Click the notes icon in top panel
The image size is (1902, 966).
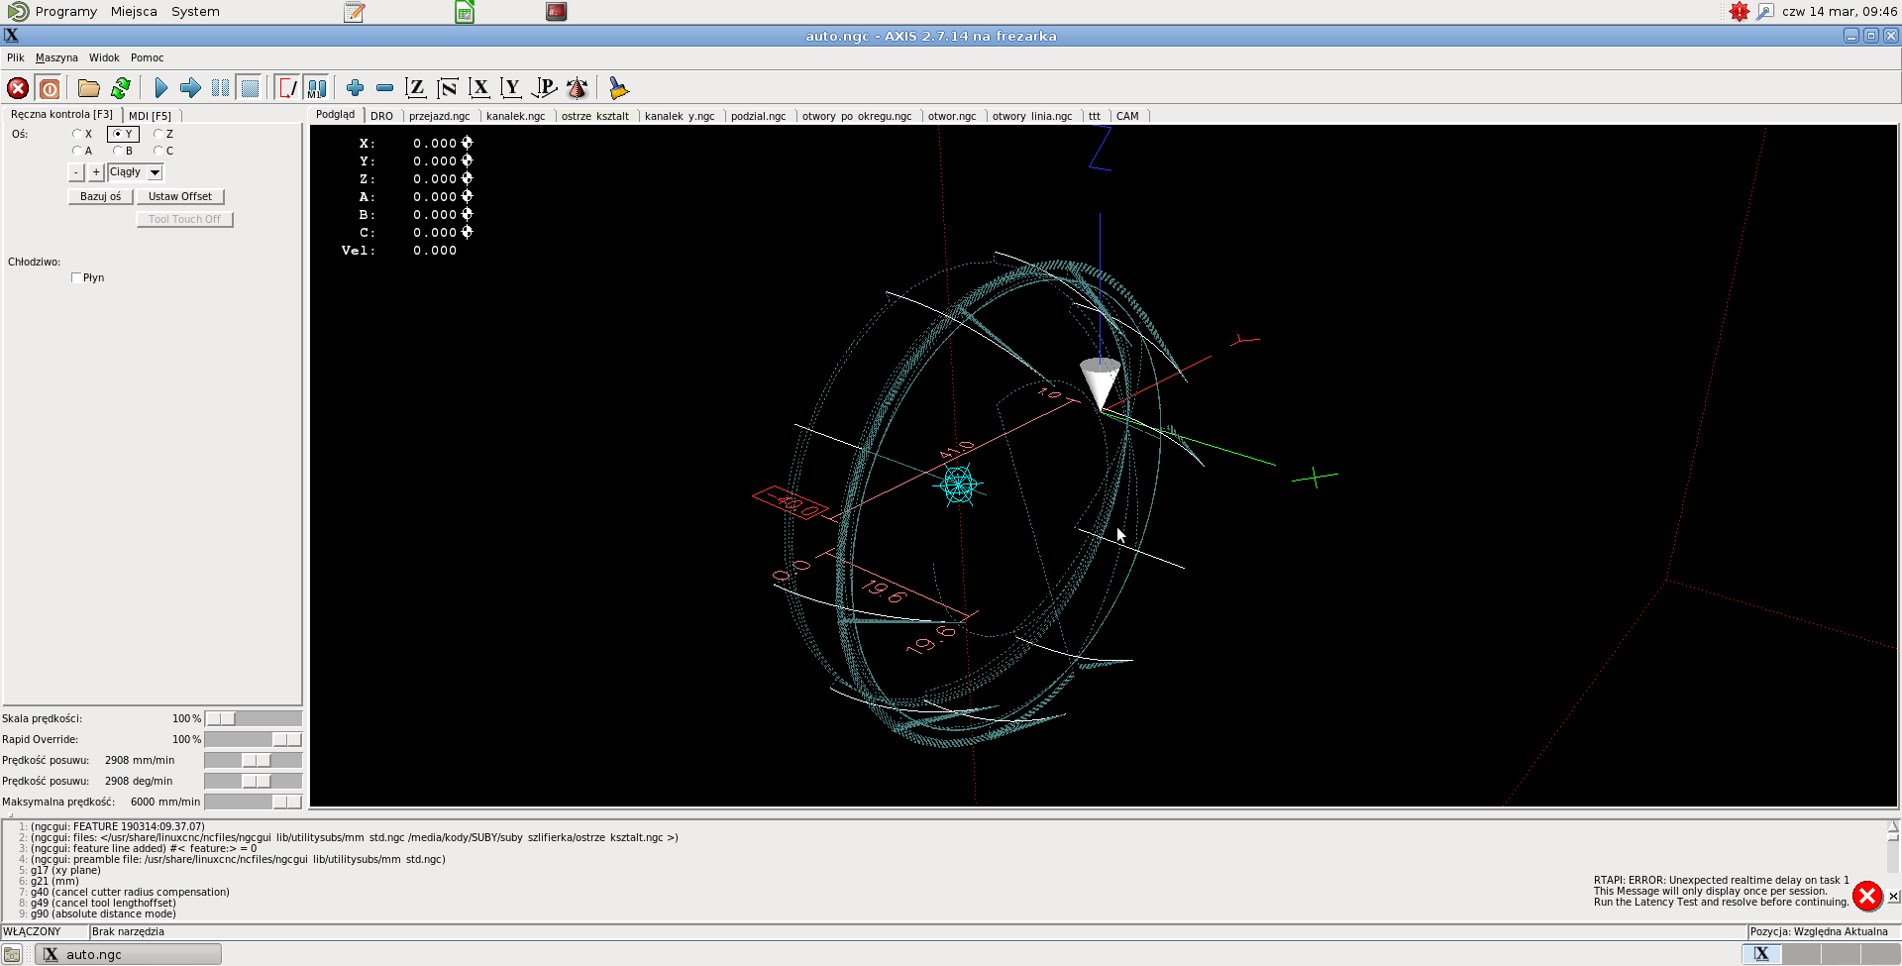[355, 12]
